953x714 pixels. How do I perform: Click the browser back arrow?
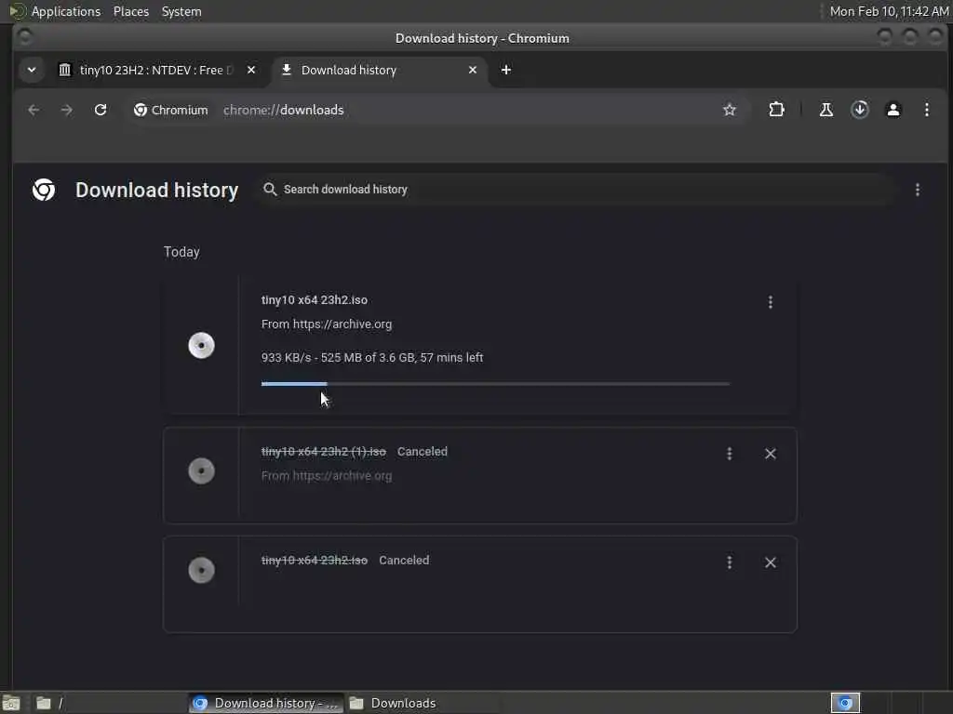tap(34, 110)
